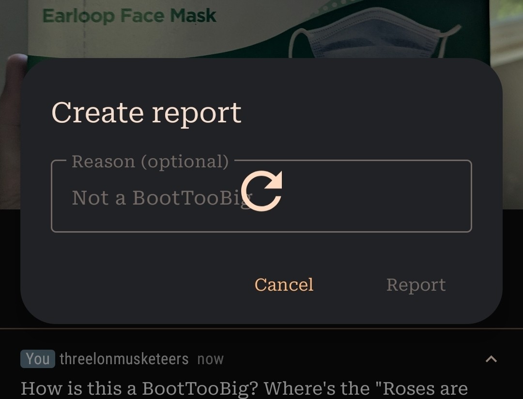Click the "Create report" dialog title
This screenshot has width=523, height=399.
coord(146,113)
